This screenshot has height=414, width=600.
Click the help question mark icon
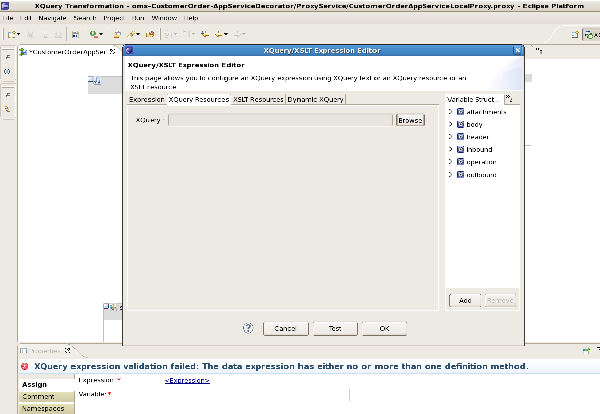click(x=248, y=328)
